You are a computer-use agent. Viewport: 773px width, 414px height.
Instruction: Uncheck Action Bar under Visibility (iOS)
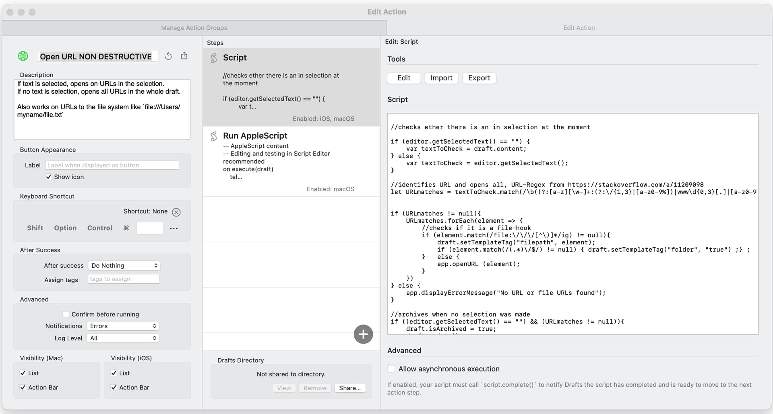click(x=114, y=387)
